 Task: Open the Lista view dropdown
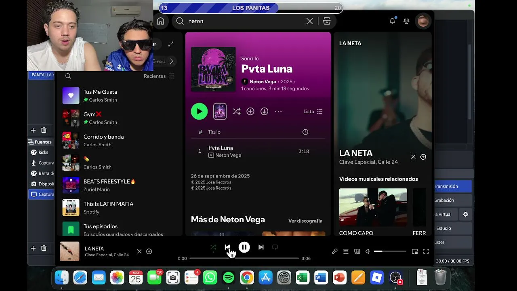[x=313, y=111]
